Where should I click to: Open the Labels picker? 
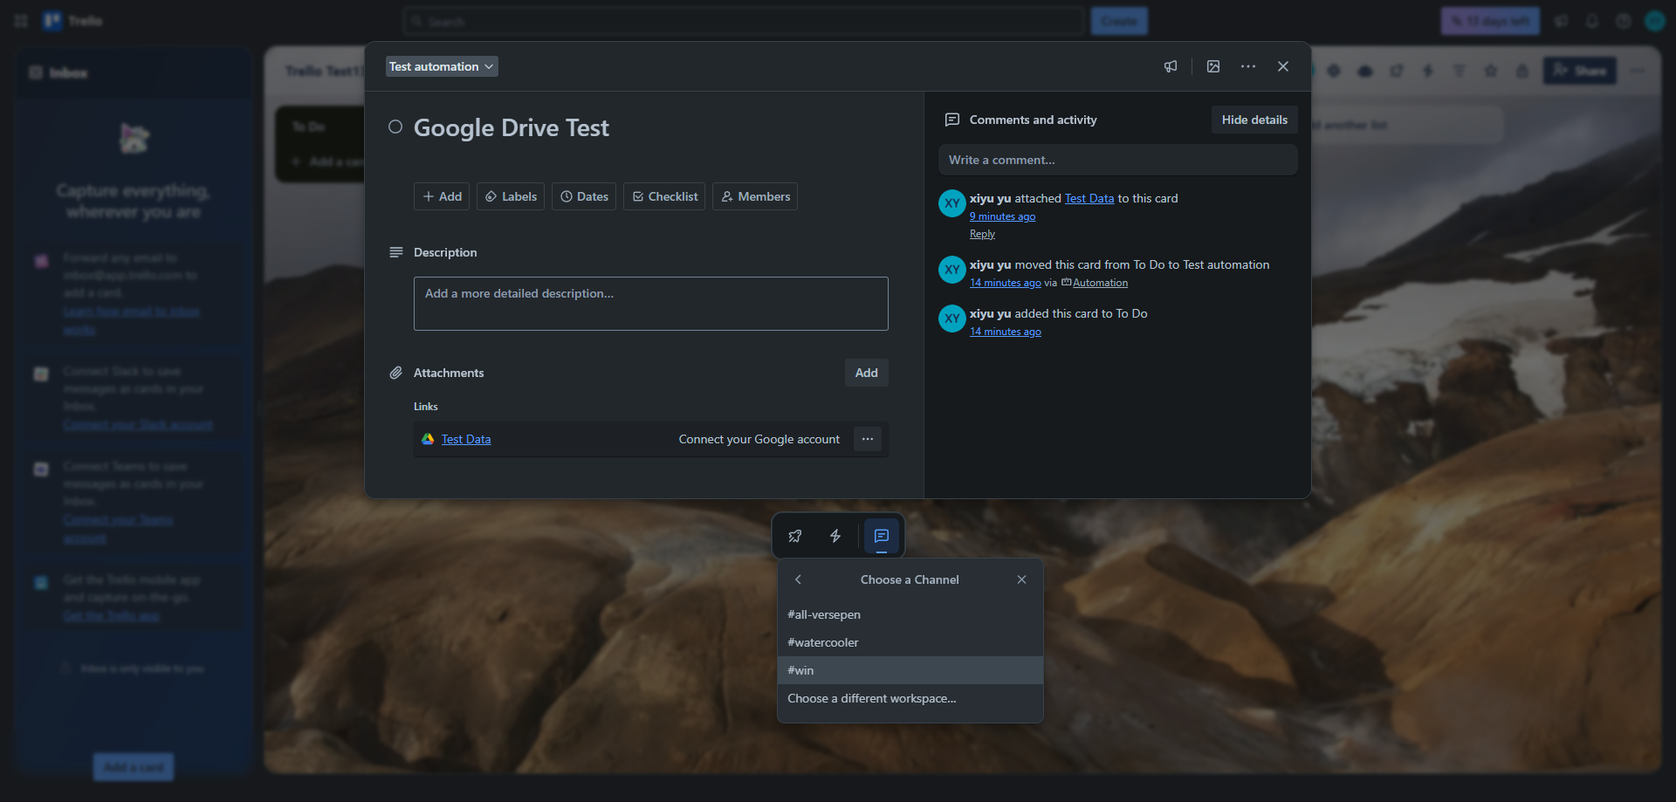point(511,196)
